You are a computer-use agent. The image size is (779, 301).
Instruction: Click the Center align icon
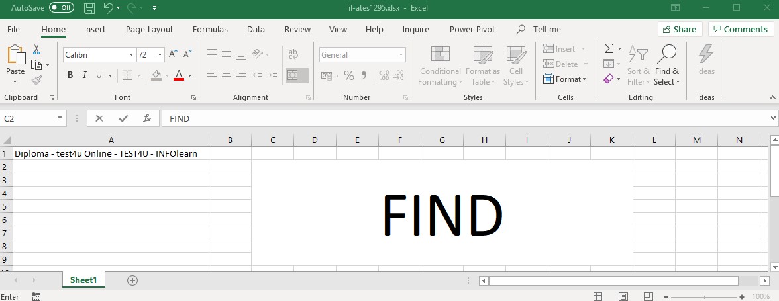point(227,75)
